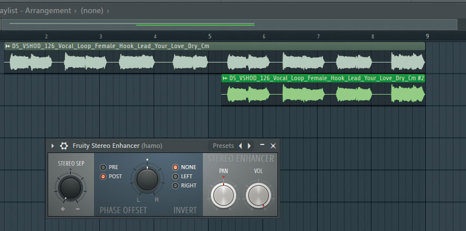Select the vocal loop #2 clip title
466x231 pixels.
point(327,78)
